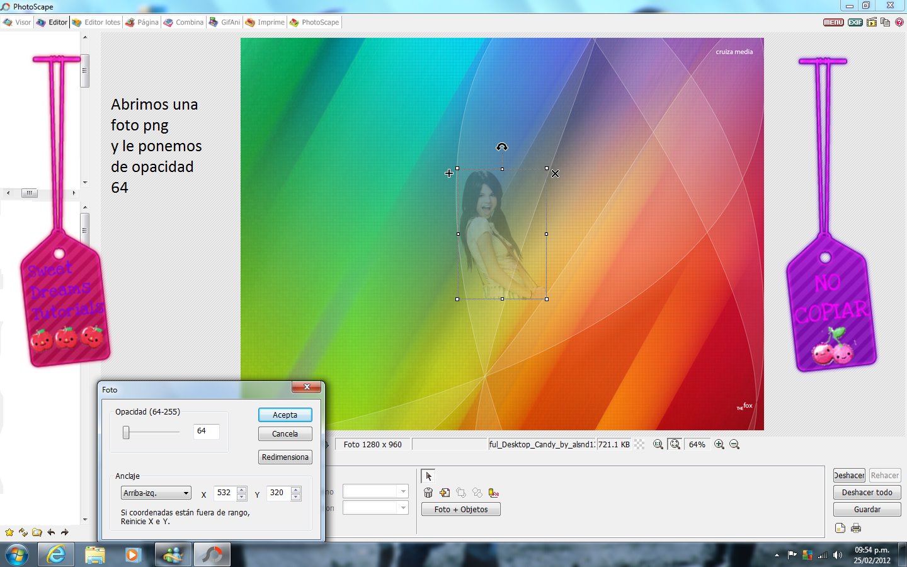Open the Anclaje Arriba-izq. dropdown
This screenshot has width=907, height=567.
pyautogui.click(x=156, y=493)
